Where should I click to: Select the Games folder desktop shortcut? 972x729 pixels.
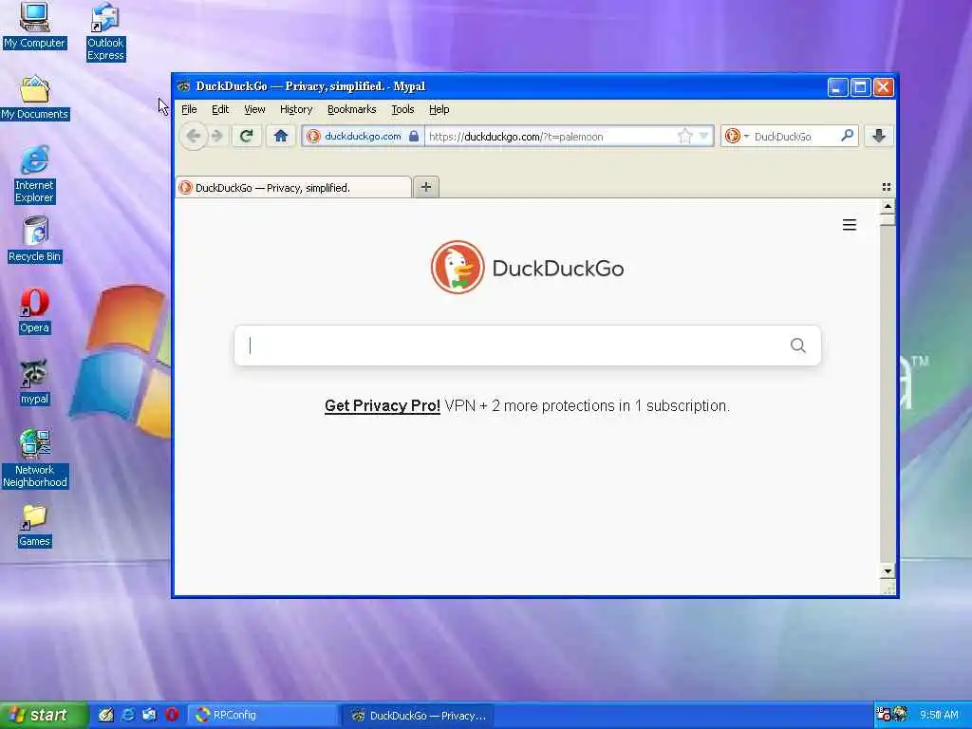[34, 526]
